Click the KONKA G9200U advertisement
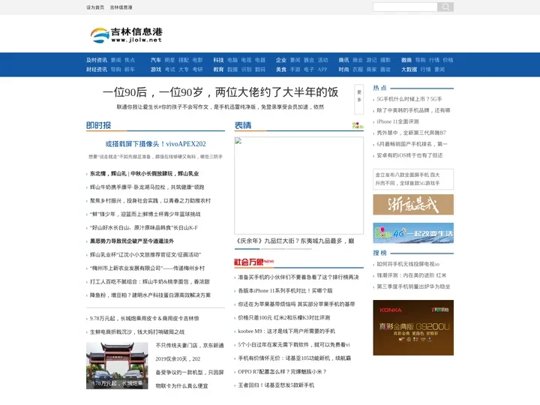This screenshot has width=540, height=405. tap(413, 328)
